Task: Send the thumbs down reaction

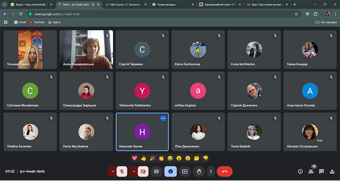Action: pyautogui.click(x=206, y=158)
